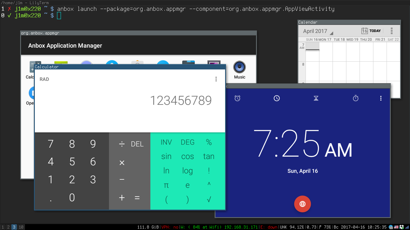Screen dimensions: 410x230
Task: Switch to workspace 1 in the bar
Action: [3, 227]
